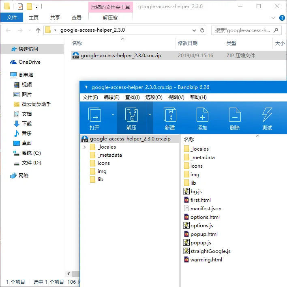This screenshot has height=287, width=287.
Task: Open Explorer help question mark icon
Action: coord(282,18)
